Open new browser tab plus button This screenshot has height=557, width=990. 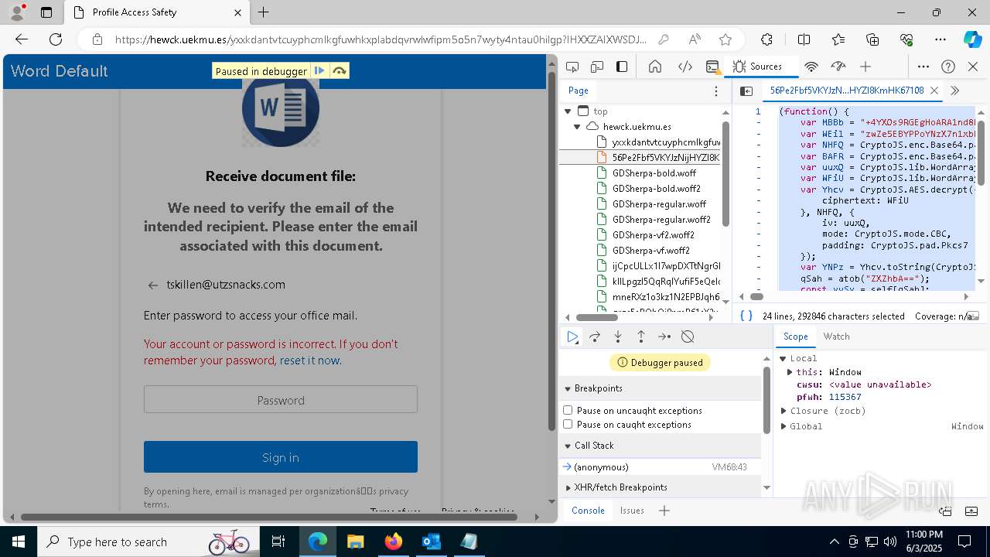click(x=264, y=12)
